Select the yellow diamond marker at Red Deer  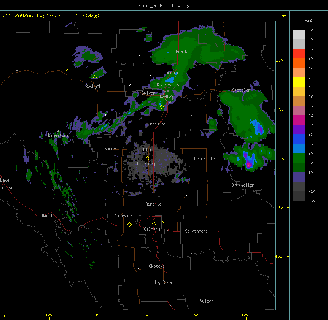pos(162,106)
